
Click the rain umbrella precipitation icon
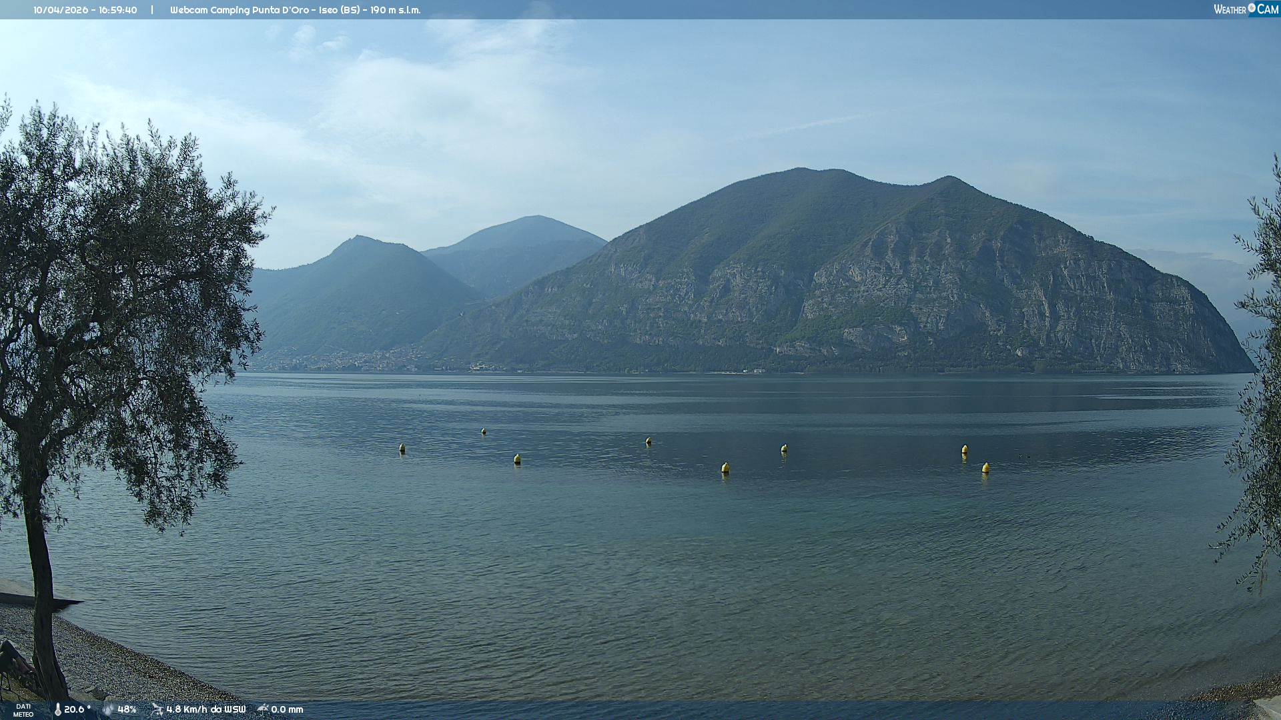pos(263,709)
